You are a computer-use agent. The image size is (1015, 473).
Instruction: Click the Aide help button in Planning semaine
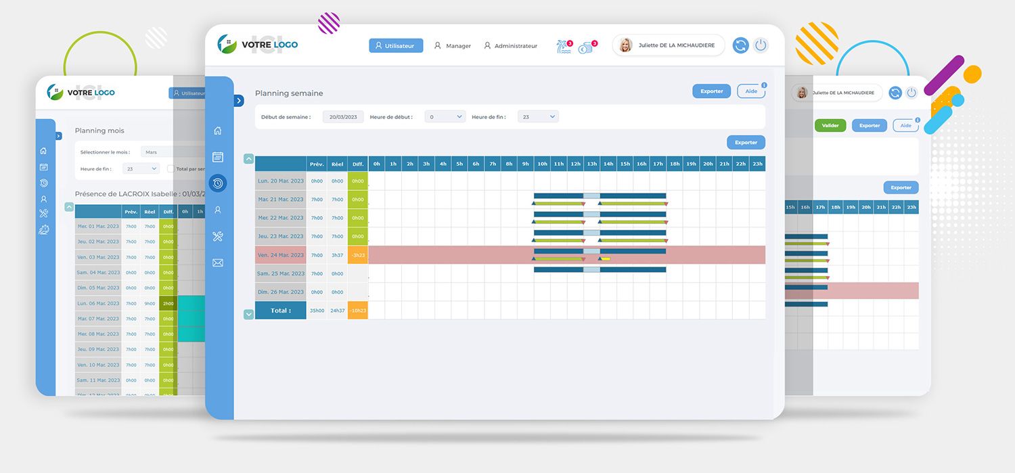[x=750, y=91]
